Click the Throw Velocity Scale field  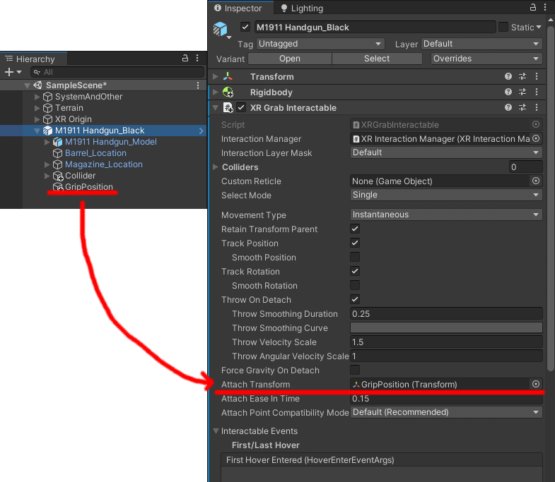point(446,342)
